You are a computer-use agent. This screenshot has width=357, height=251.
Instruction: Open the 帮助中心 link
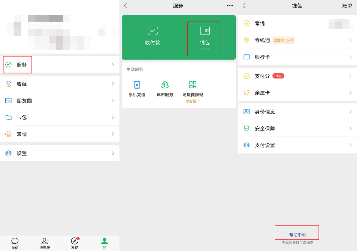[x=297, y=235]
